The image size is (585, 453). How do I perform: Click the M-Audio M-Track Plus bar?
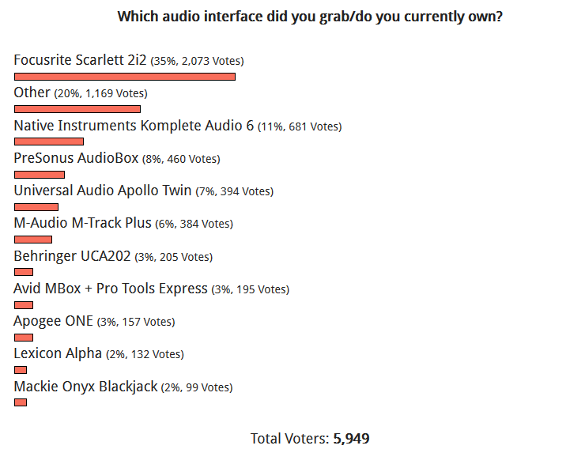(33, 240)
